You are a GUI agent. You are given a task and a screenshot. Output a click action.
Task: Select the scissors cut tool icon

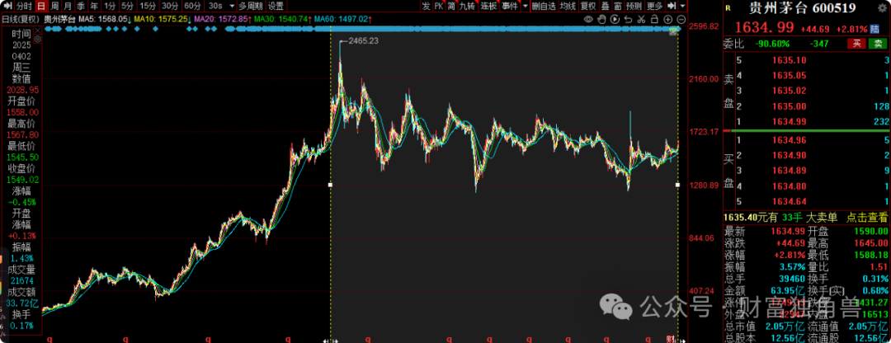pyautogui.click(x=641, y=19)
